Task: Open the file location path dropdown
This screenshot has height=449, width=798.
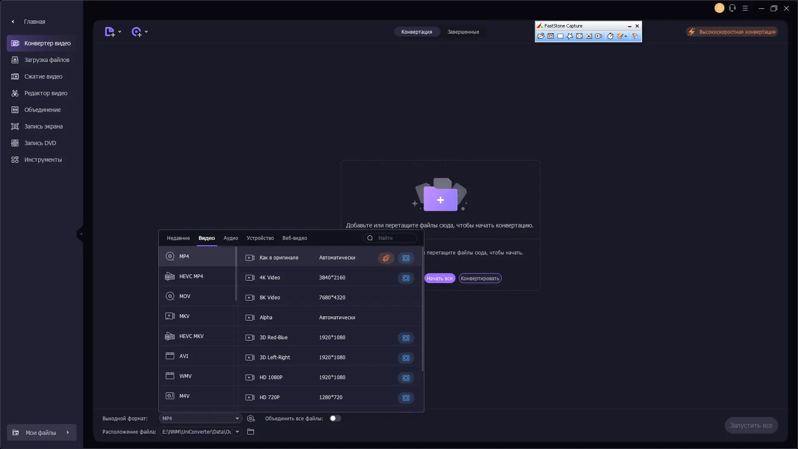Action: pyautogui.click(x=237, y=432)
